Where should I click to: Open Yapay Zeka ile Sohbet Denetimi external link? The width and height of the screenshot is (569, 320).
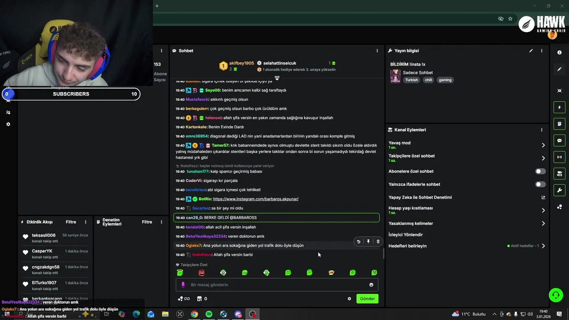coord(543,197)
